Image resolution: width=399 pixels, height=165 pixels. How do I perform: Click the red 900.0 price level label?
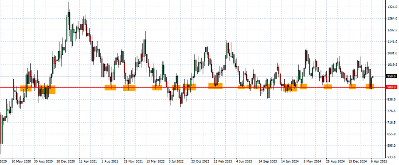point(391,87)
